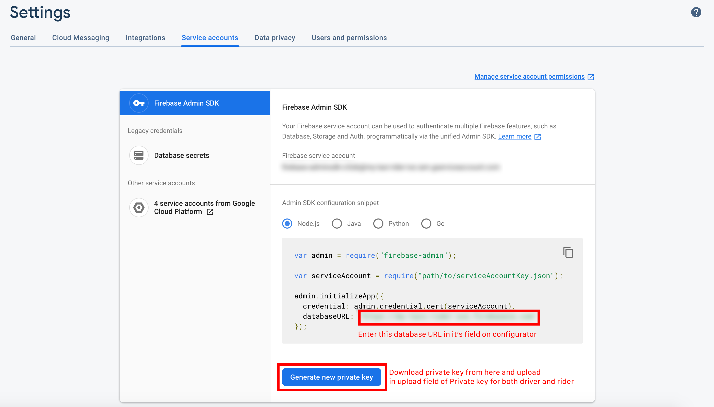Viewport: 714px width, 407px height.
Task: Click external-link icon beside Manage service account permissions
Action: click(x=590, y=77)
